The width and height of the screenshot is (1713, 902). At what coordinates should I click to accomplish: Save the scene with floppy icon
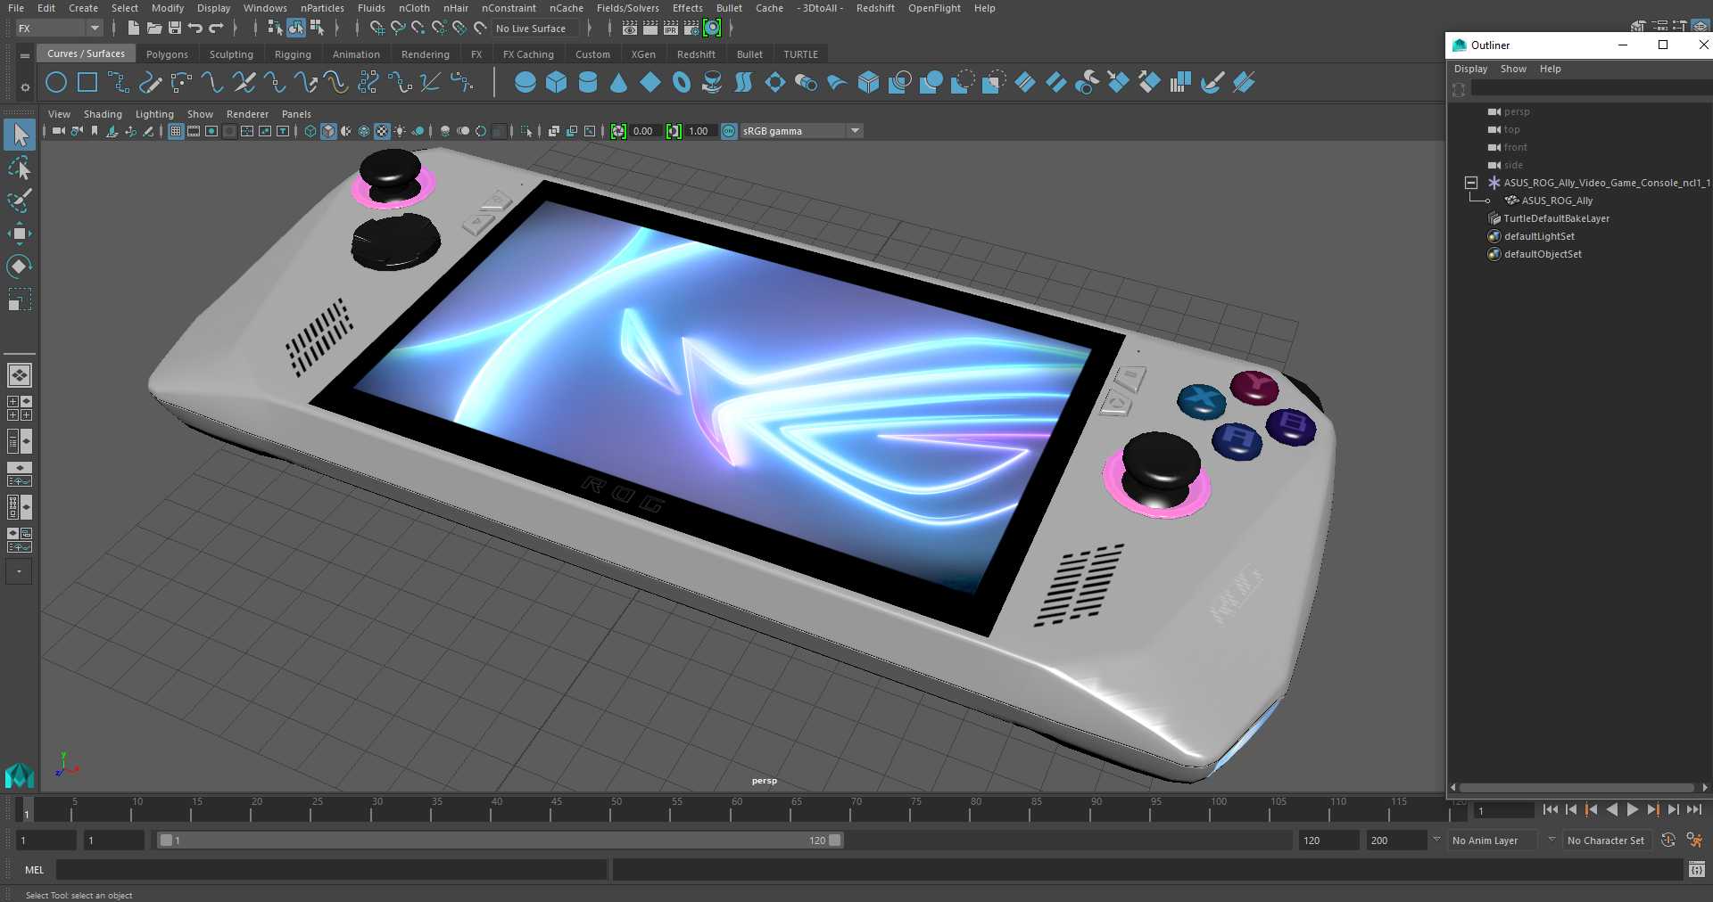tap(175, 29)
